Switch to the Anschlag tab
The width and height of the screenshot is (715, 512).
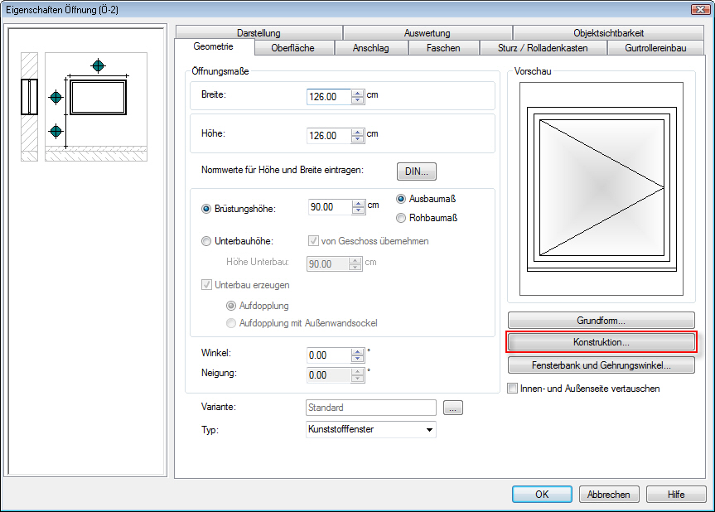click(370, 48)
